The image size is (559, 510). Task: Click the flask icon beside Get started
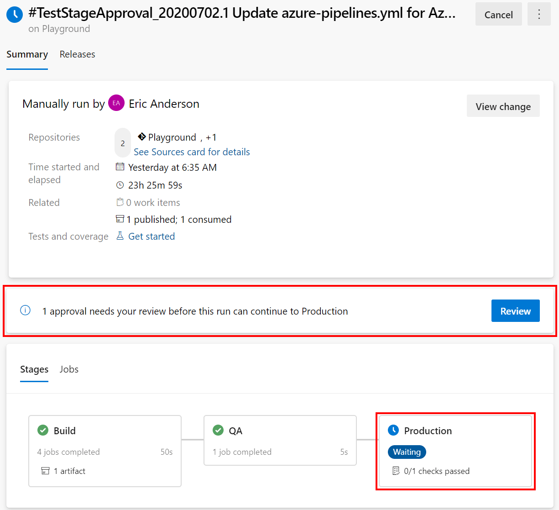tap(120, 236)
